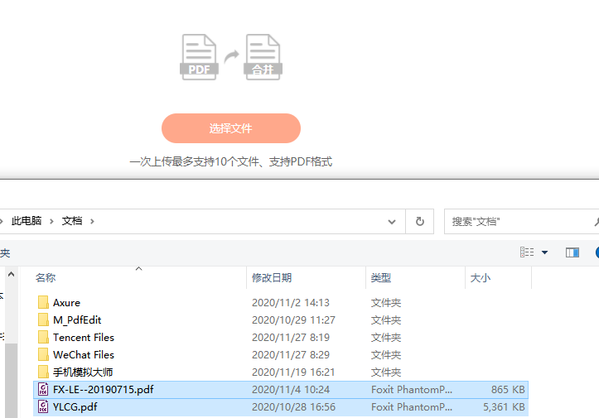Toggle the preview pane icon
The height and width of the screenshot is (418, 599).
click(x=572, y=252)
